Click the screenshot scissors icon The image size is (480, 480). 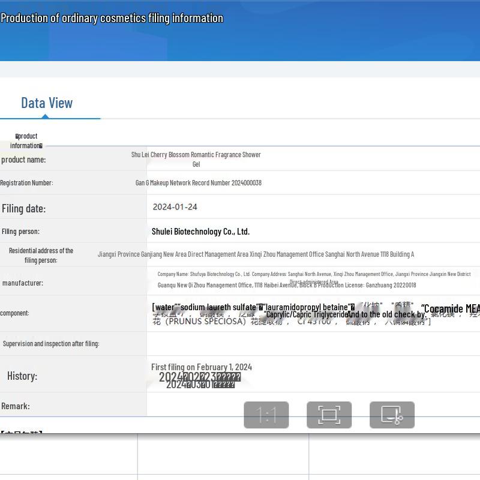(392, 415)
